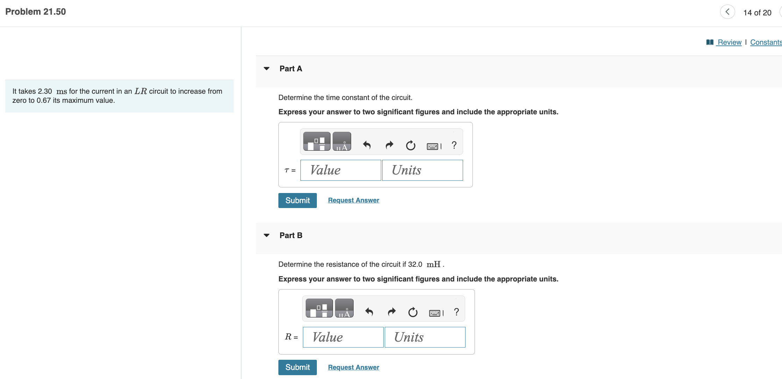Open symbols/units icon in Part A toolbar
The height and width of the screenshot is (379, 782).
tap(342, 142)
